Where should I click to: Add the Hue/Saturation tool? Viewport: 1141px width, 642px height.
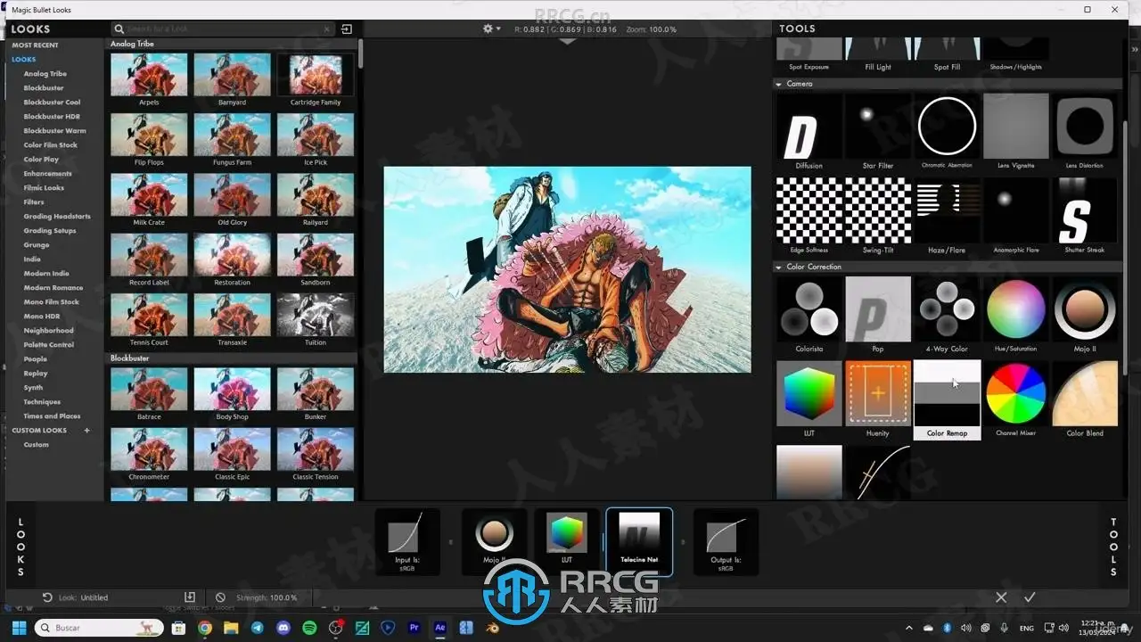[x=1015, y=316]
